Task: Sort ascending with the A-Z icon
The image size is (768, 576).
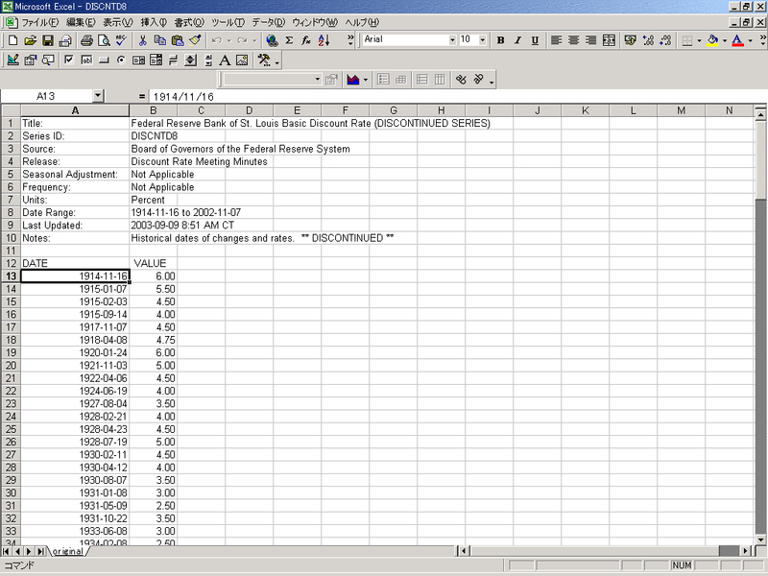Action: point(324,40)
